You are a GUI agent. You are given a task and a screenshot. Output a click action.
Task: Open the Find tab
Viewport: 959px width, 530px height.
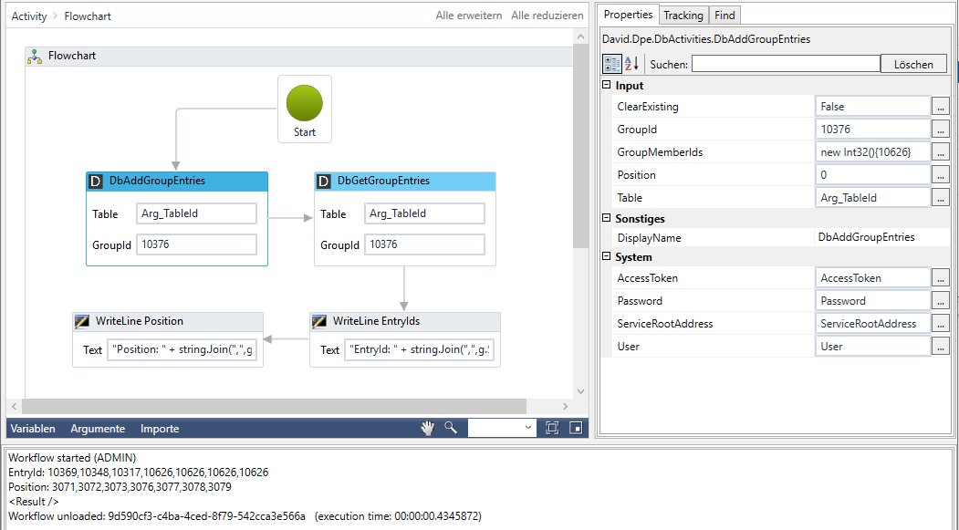[724, 16]
